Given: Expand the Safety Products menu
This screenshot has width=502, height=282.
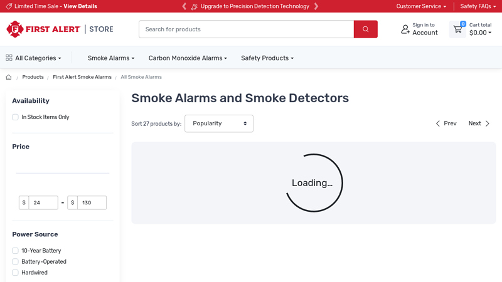Looking at the screenshot, I should [x=267, y=58].
